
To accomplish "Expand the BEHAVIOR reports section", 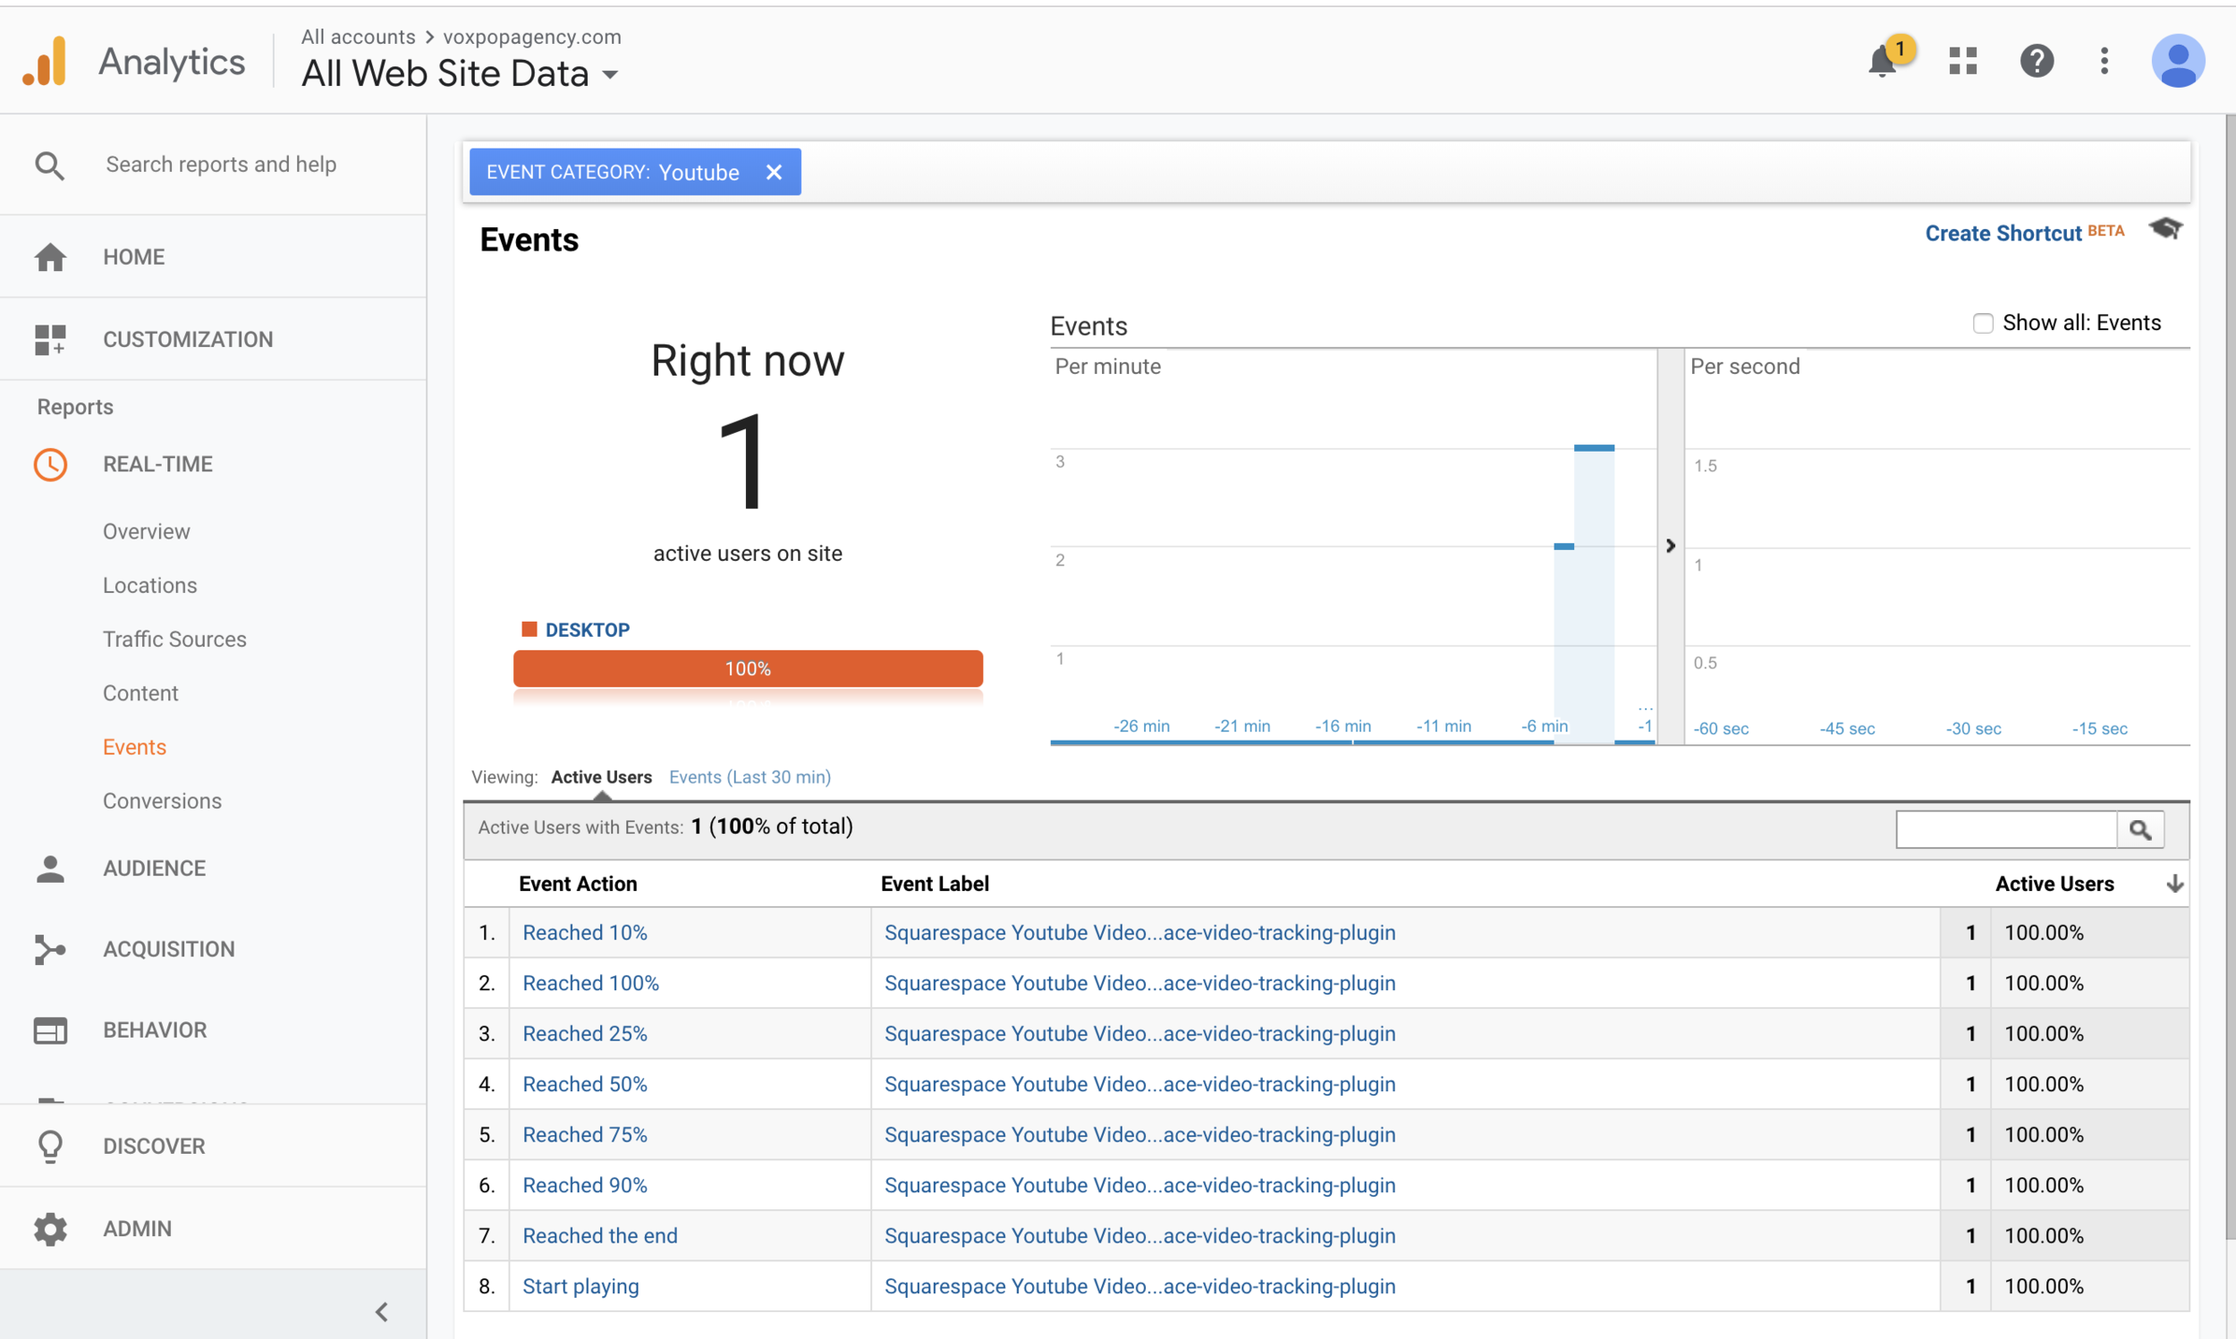I will pos(155,1030).
